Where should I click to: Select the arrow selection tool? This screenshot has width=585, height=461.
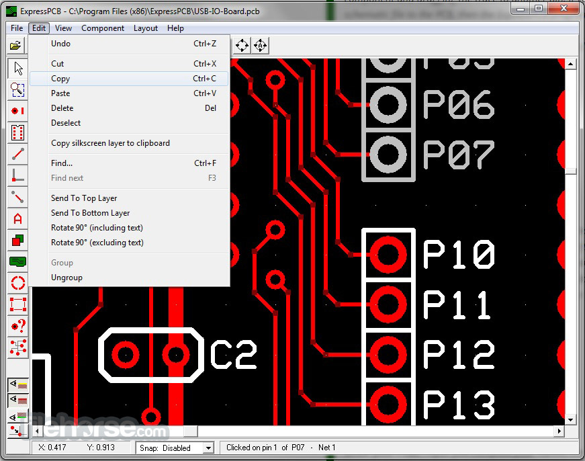coord(17,68)
